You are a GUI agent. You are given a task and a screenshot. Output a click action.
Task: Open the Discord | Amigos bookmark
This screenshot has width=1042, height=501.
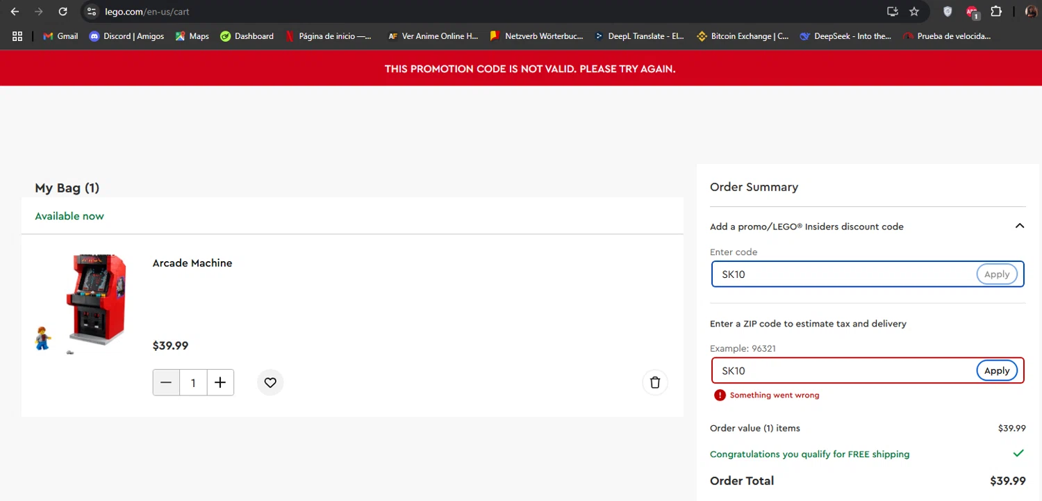pos(126,36)
